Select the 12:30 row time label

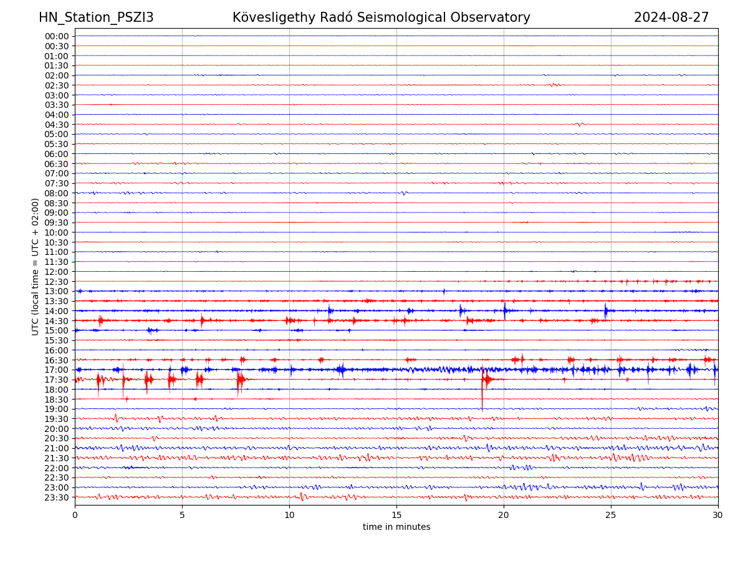pyautogui.click(x=56, y=282)
